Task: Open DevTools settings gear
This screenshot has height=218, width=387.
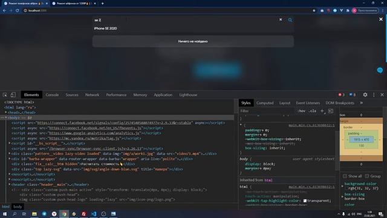Action: 365,94
